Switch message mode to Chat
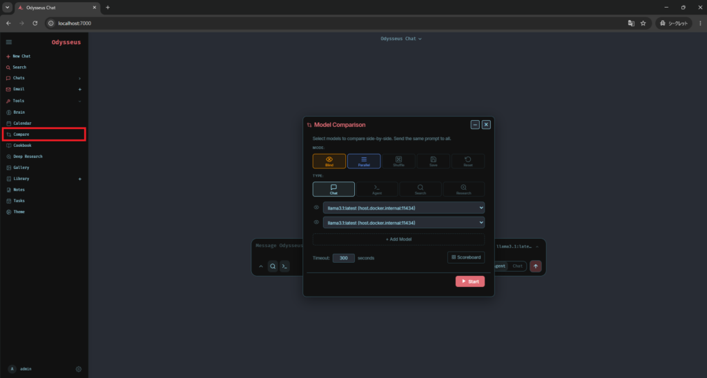 517,266
